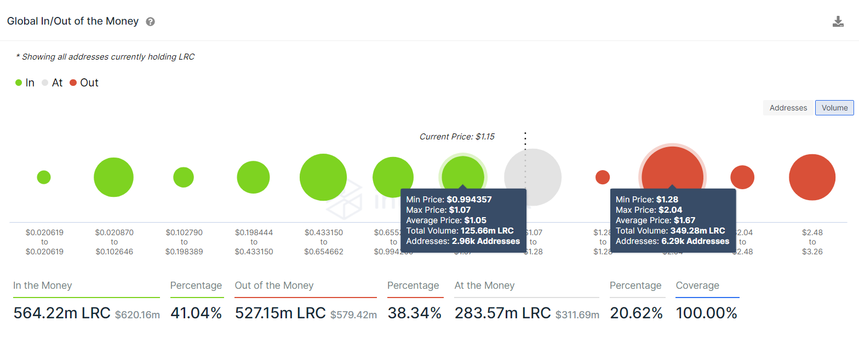859x344 pixels.
Task: Click green bubble for $0.433150 to $0.654662
Action: click(x=323, y=177)
